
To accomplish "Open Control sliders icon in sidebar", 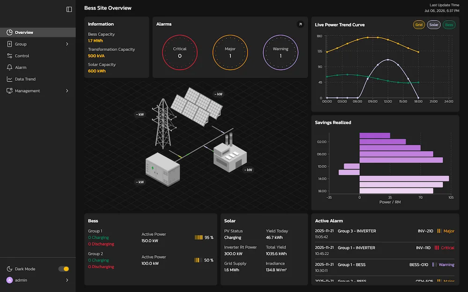I will pos(9,56).
